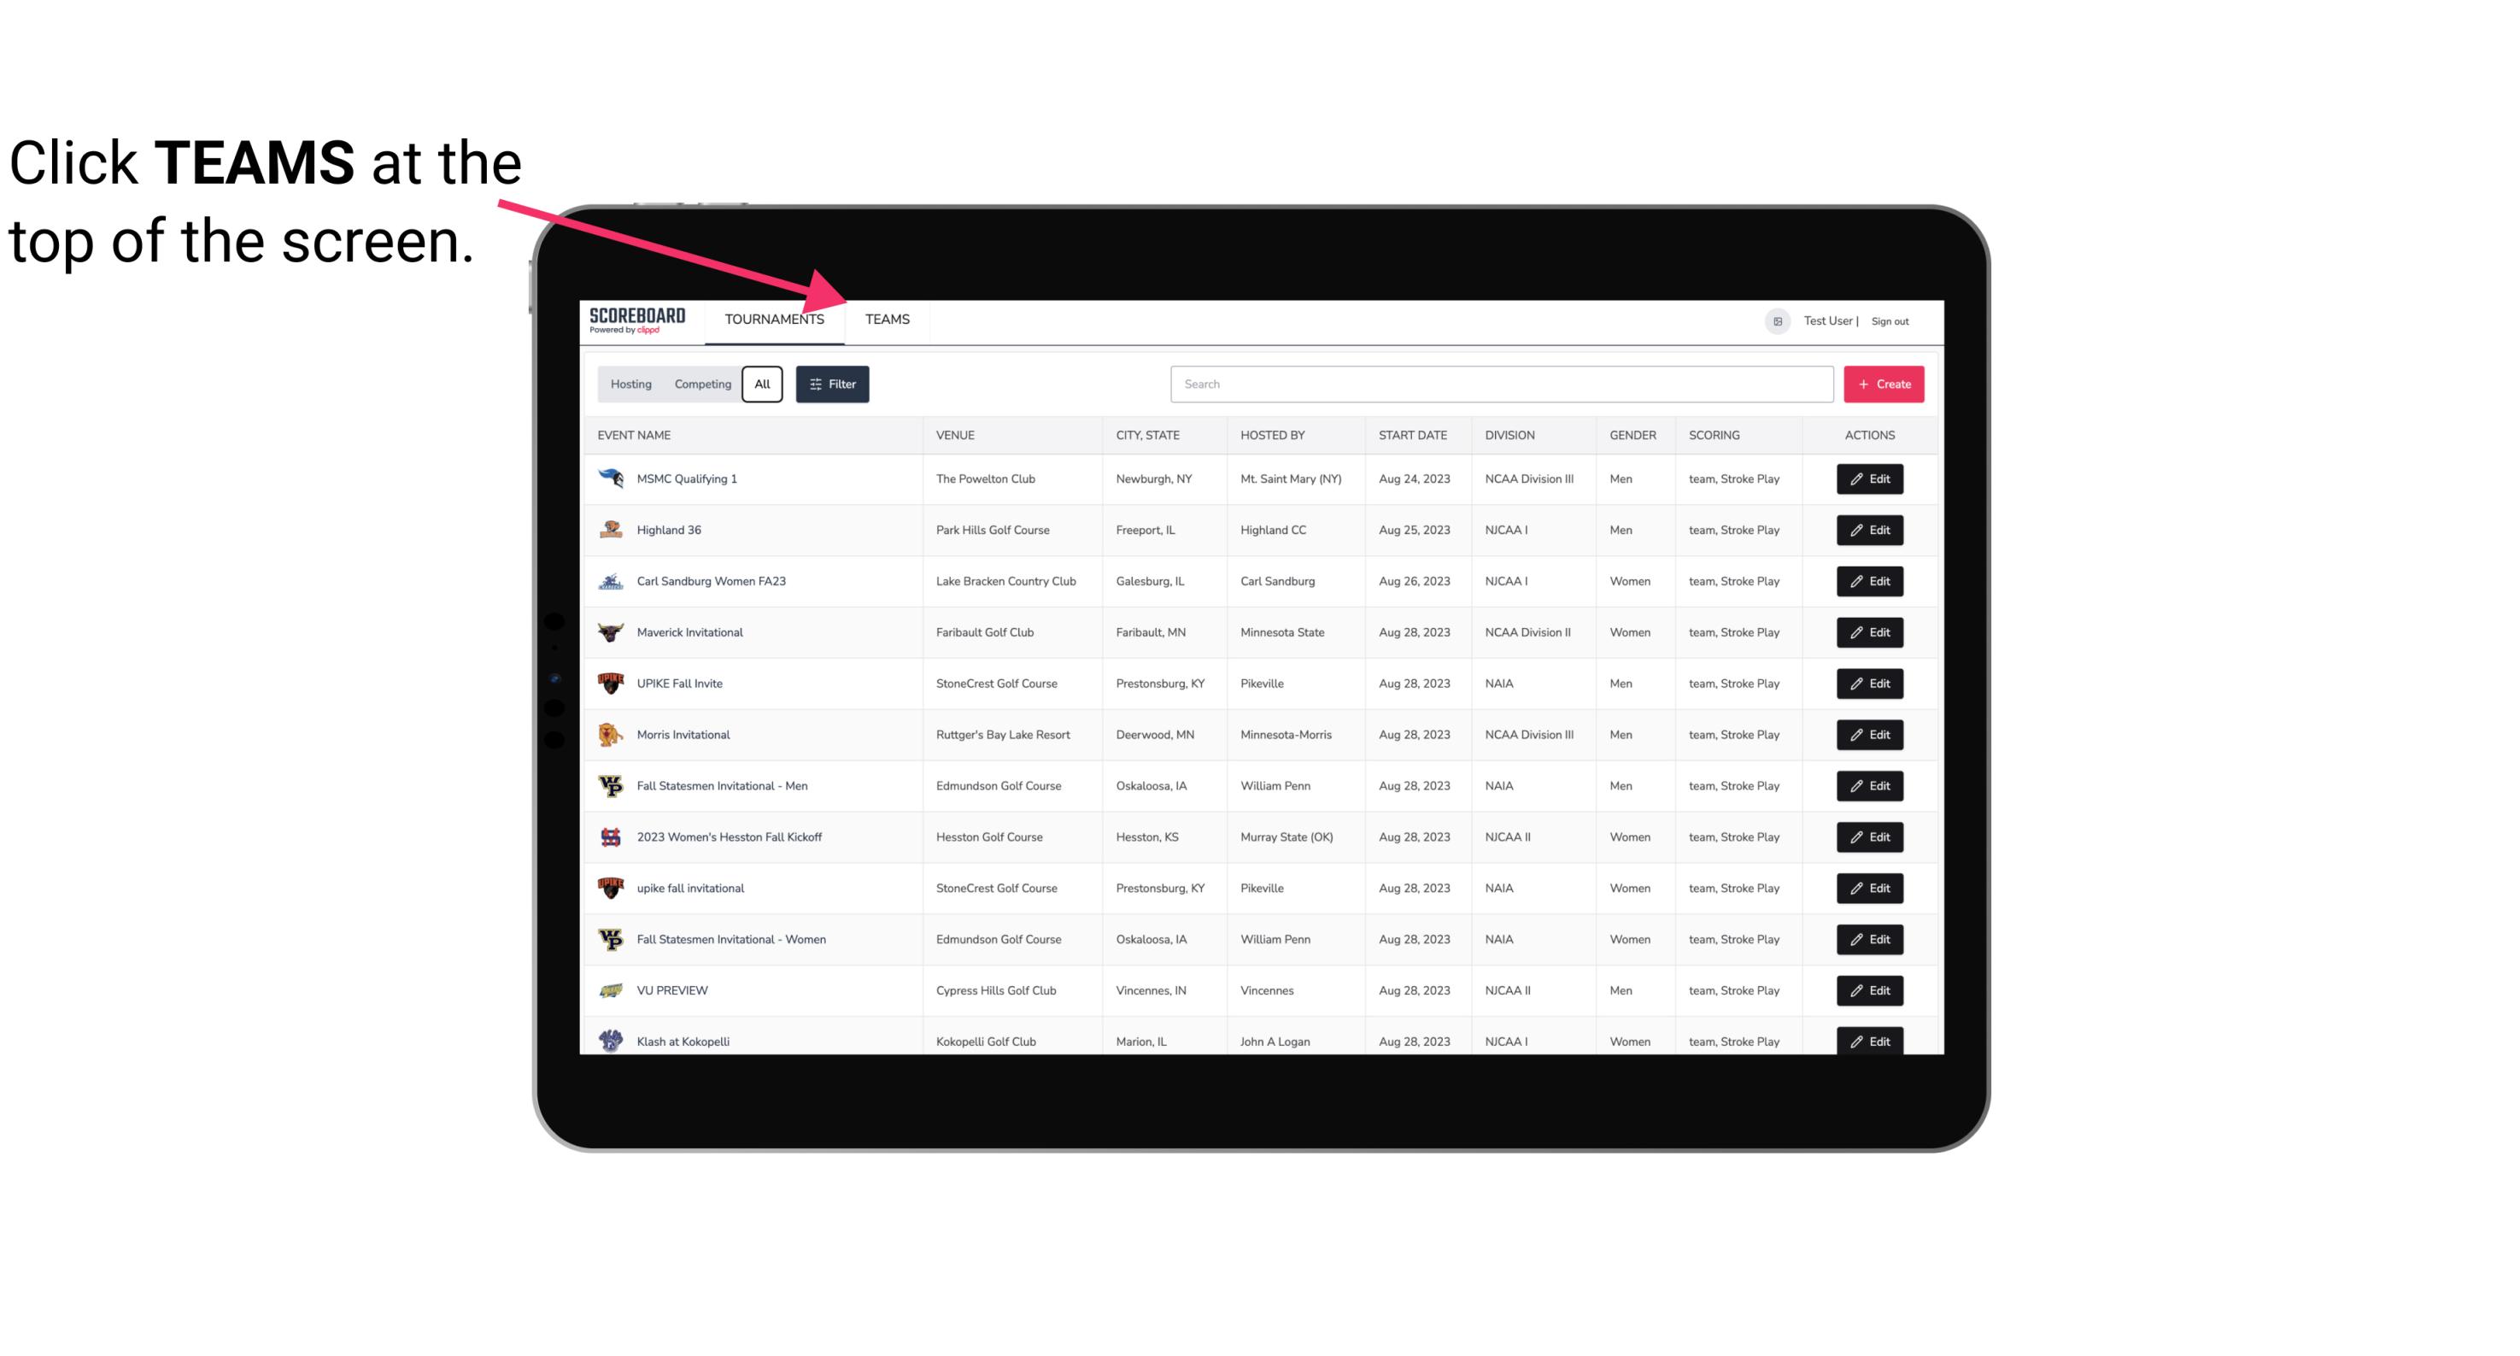Click the TOURNAMENTS navigation tab
The height and width of the screenshot is (1356, 2520).
tap(773, 319)
